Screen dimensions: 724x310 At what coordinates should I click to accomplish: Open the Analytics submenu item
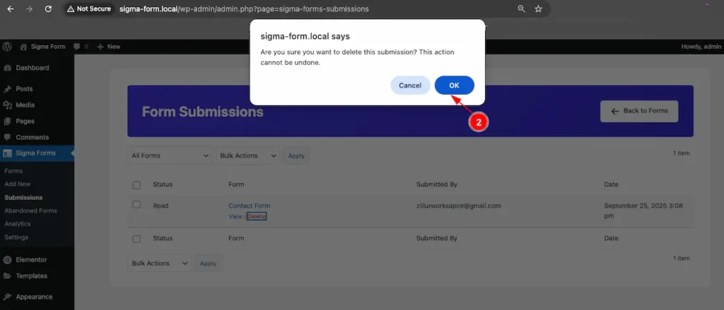tap(18, 224)
